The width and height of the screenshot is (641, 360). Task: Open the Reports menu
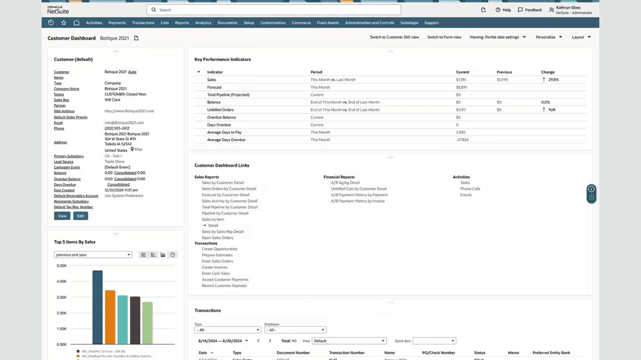pyautogui.click(x=182, y=23)
